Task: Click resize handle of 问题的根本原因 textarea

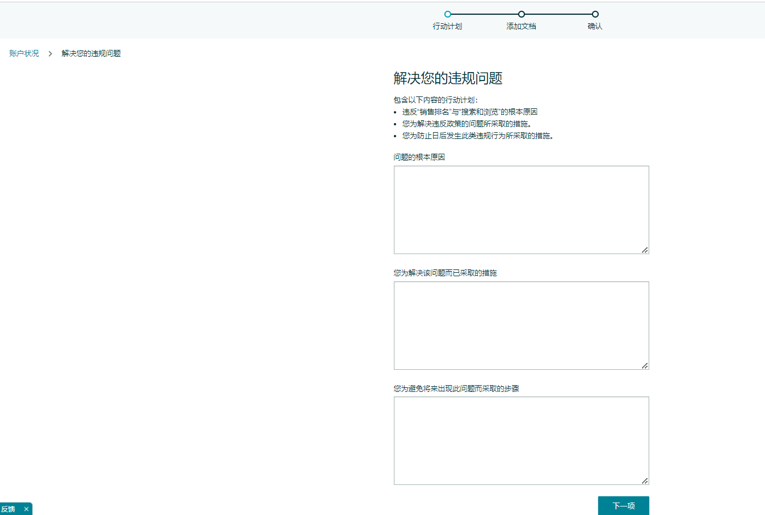Action: tap(645, 250)
